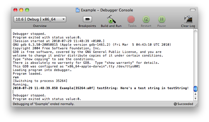
Task: Open the 10.6 | Debug | x86_64 overview dropdown
Action: tap(40, 19)
